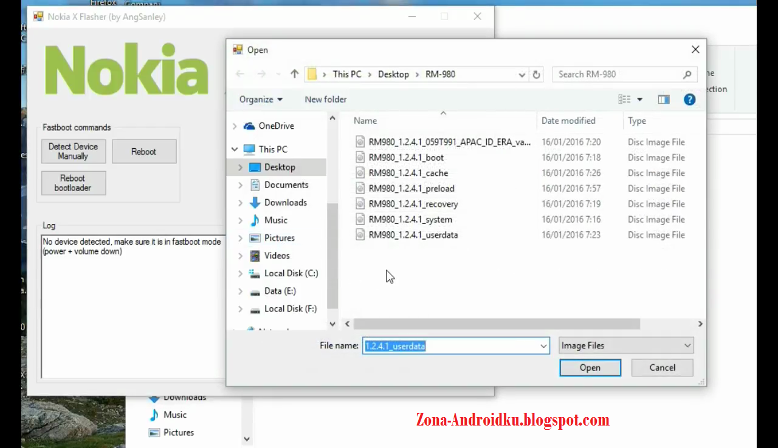Click This PC in the breadcrumb path

click(347, 74)
